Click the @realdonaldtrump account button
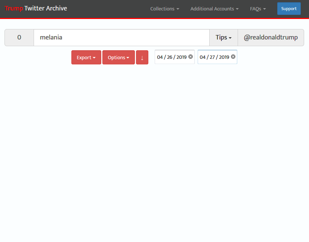Screen dimensions: 309x242 271,38
